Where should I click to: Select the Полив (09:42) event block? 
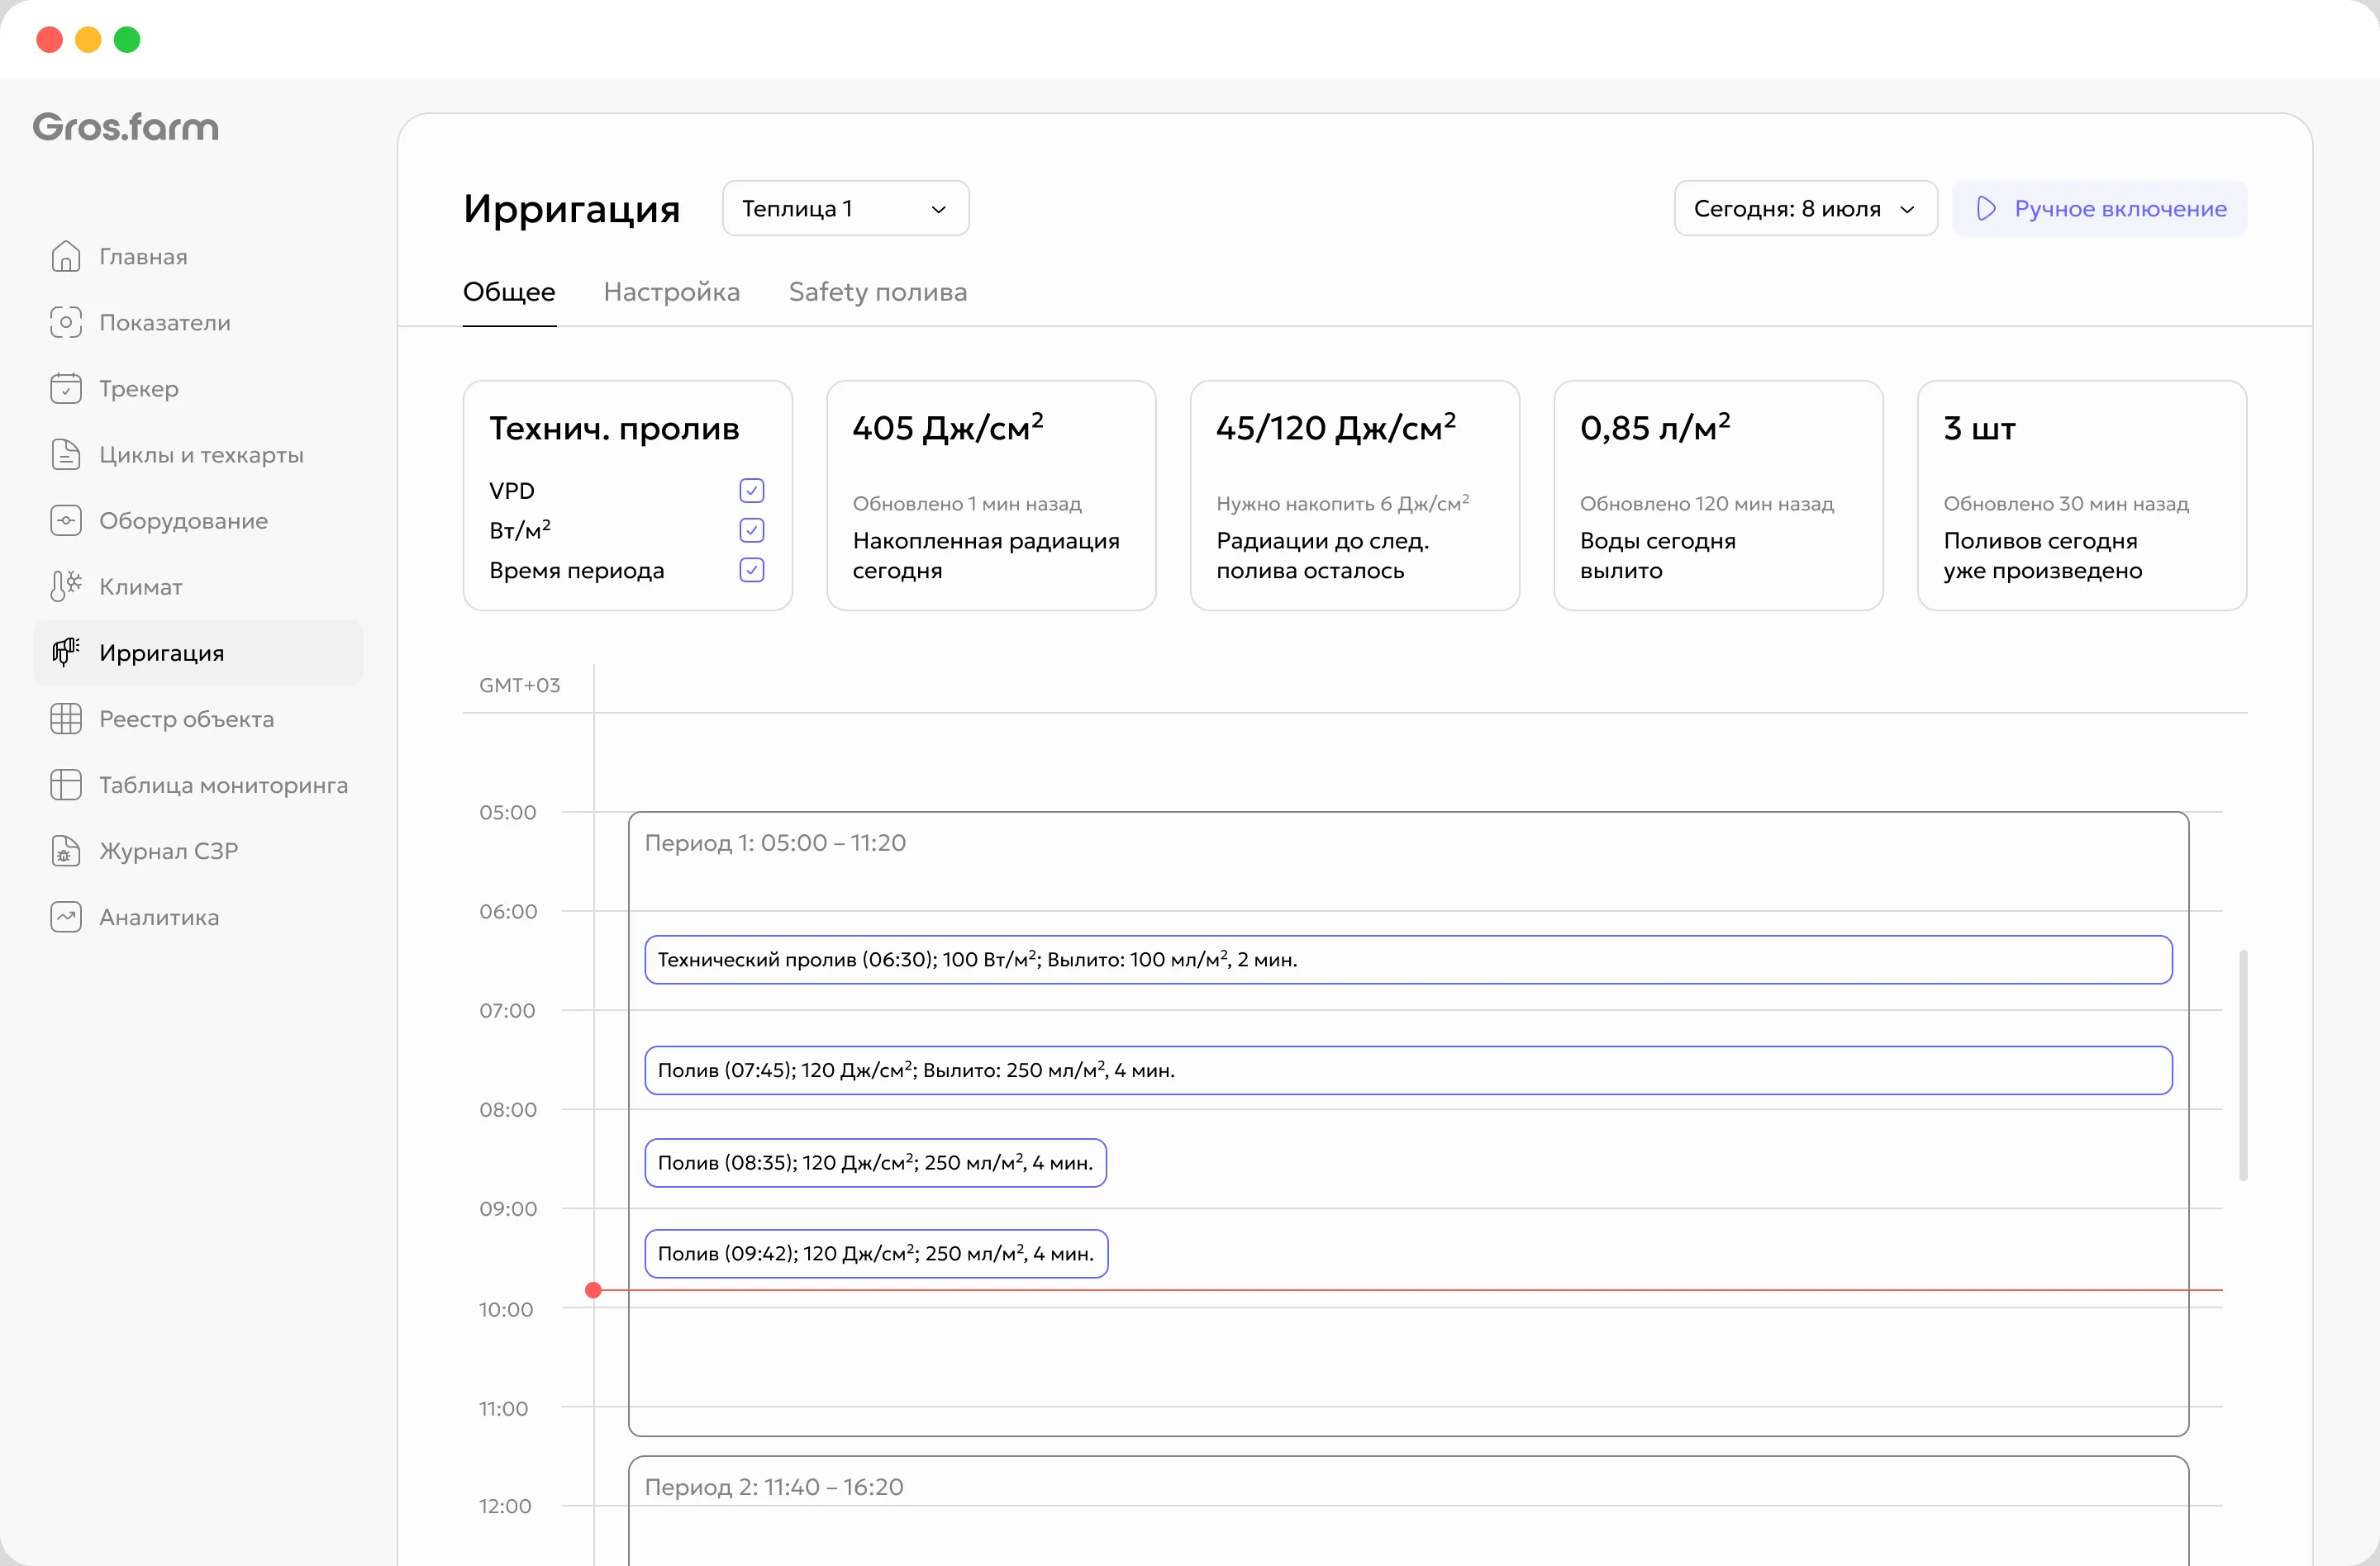(x=876, y=1253)
